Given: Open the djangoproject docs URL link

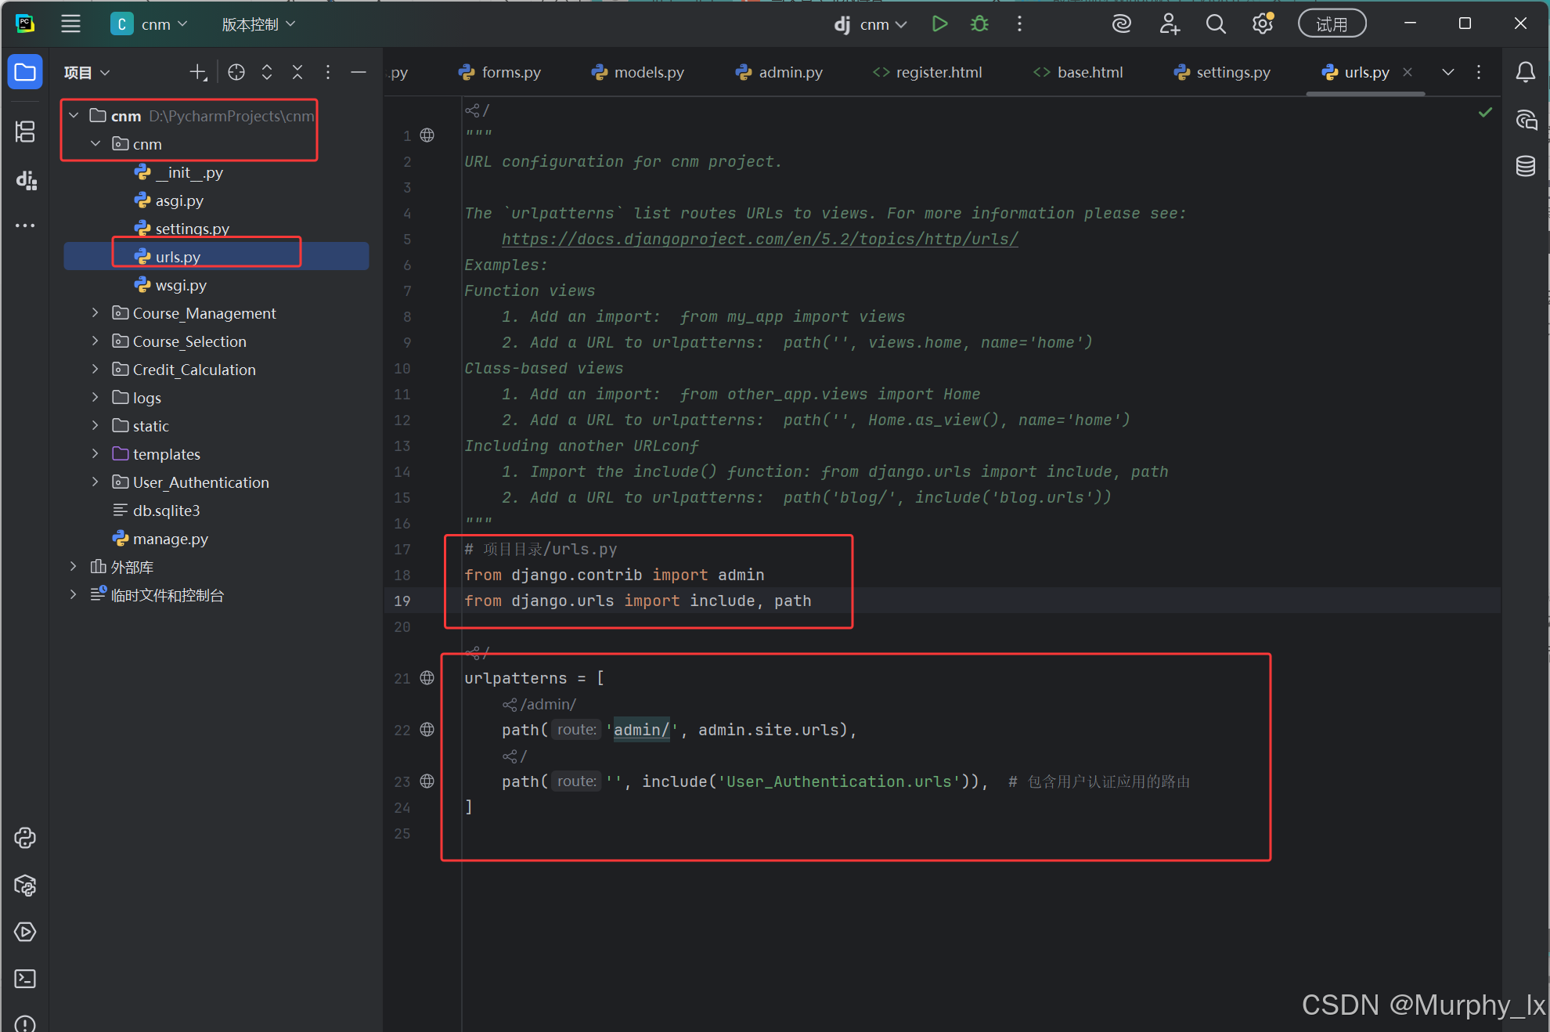Looking at the screenshot, I should (x=759, y=239).
